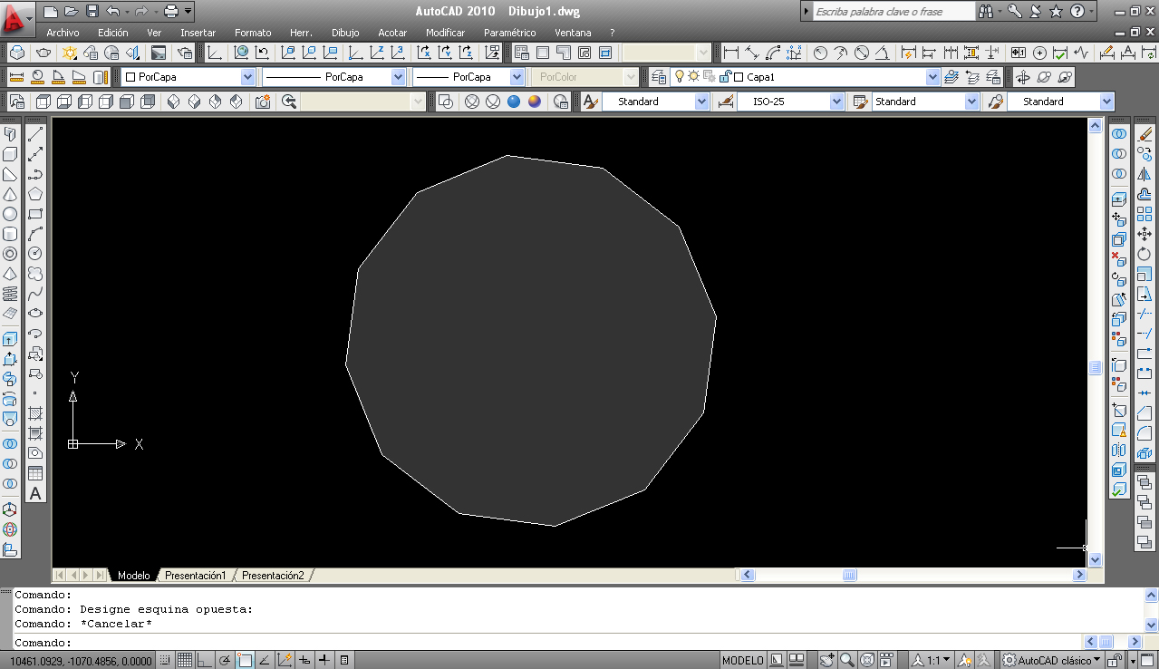Open the PorColor color control dropdown
Image resolution: width=1159 pixels, height=669 pixels.
tap(630, 76)
